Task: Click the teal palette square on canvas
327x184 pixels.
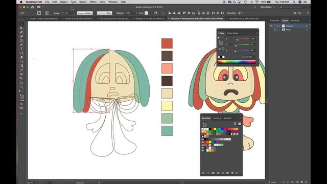Action: [x=167, y=131]
